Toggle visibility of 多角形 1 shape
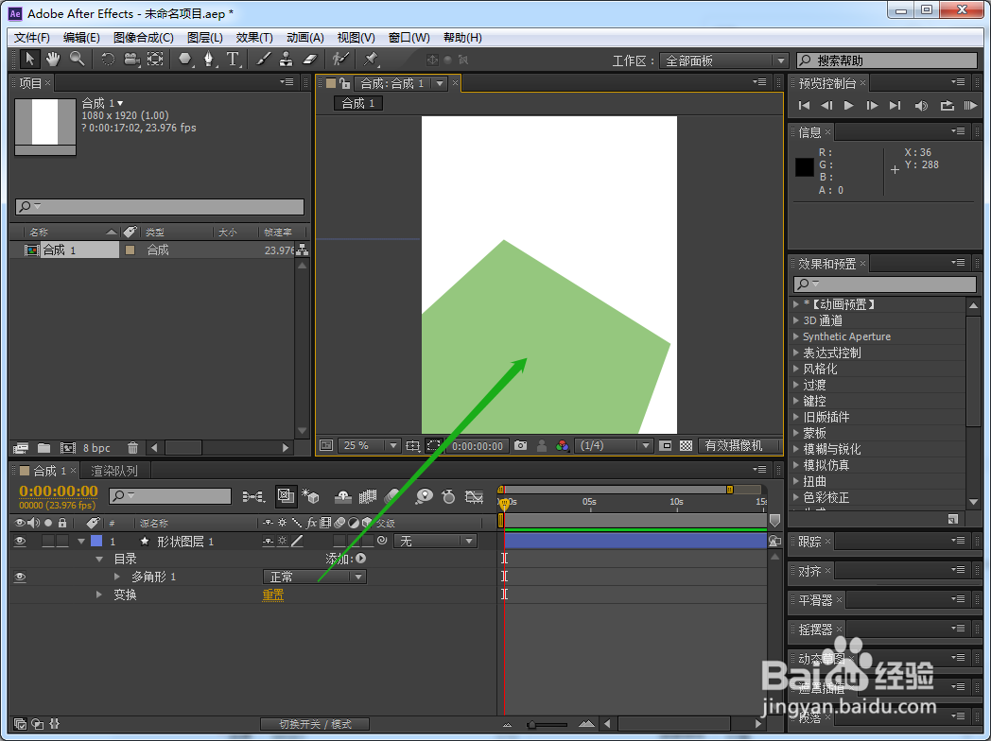Screen dimensions: 991x741 point(20,577)
